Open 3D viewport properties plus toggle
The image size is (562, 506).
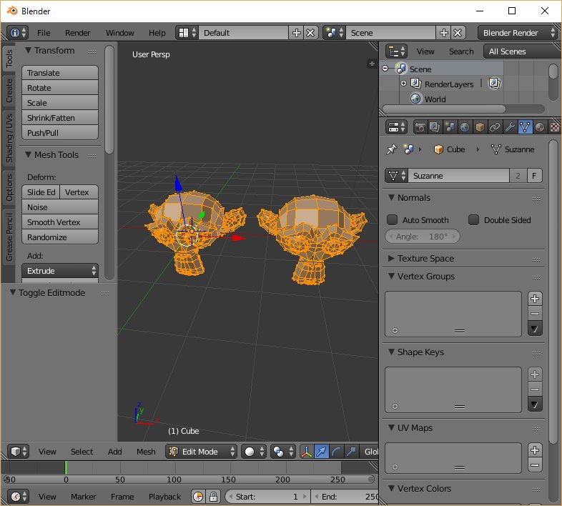pyautogui.click(x=372, y=64)
